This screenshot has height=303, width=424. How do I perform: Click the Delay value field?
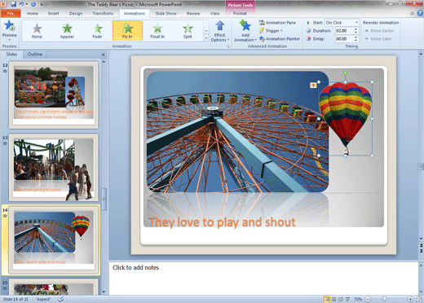(x=344, y=39)
